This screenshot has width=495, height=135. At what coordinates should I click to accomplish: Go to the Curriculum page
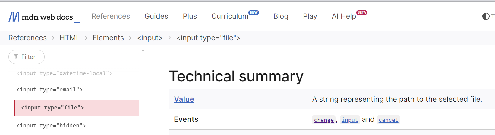coord(230,16)
